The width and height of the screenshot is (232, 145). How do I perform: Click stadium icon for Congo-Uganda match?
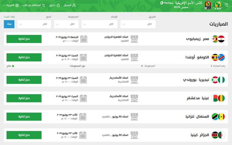tap(134, 57)
